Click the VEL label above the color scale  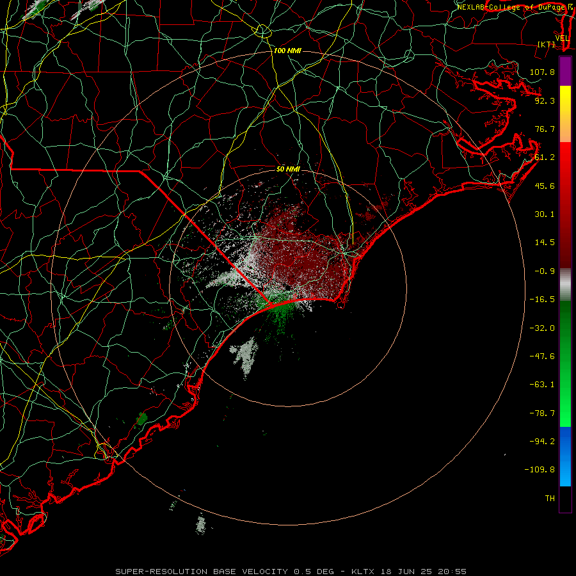(x=562, y=38)
